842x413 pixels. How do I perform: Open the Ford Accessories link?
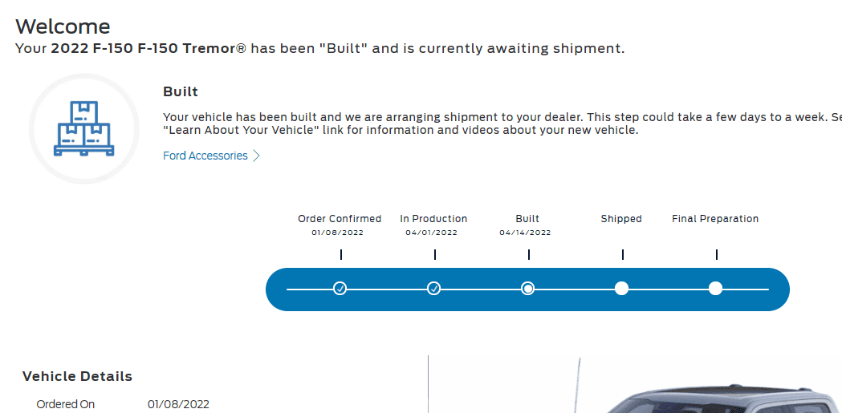click(205, 156)
